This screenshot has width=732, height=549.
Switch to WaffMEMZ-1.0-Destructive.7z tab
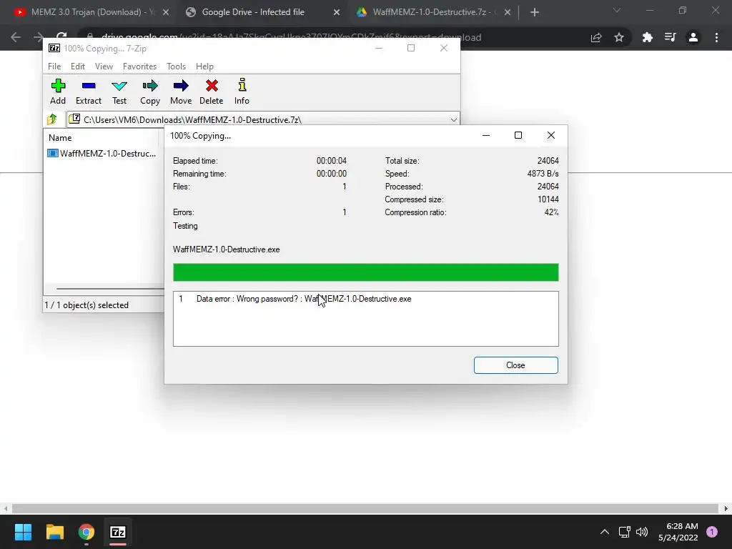click(429, 12)
